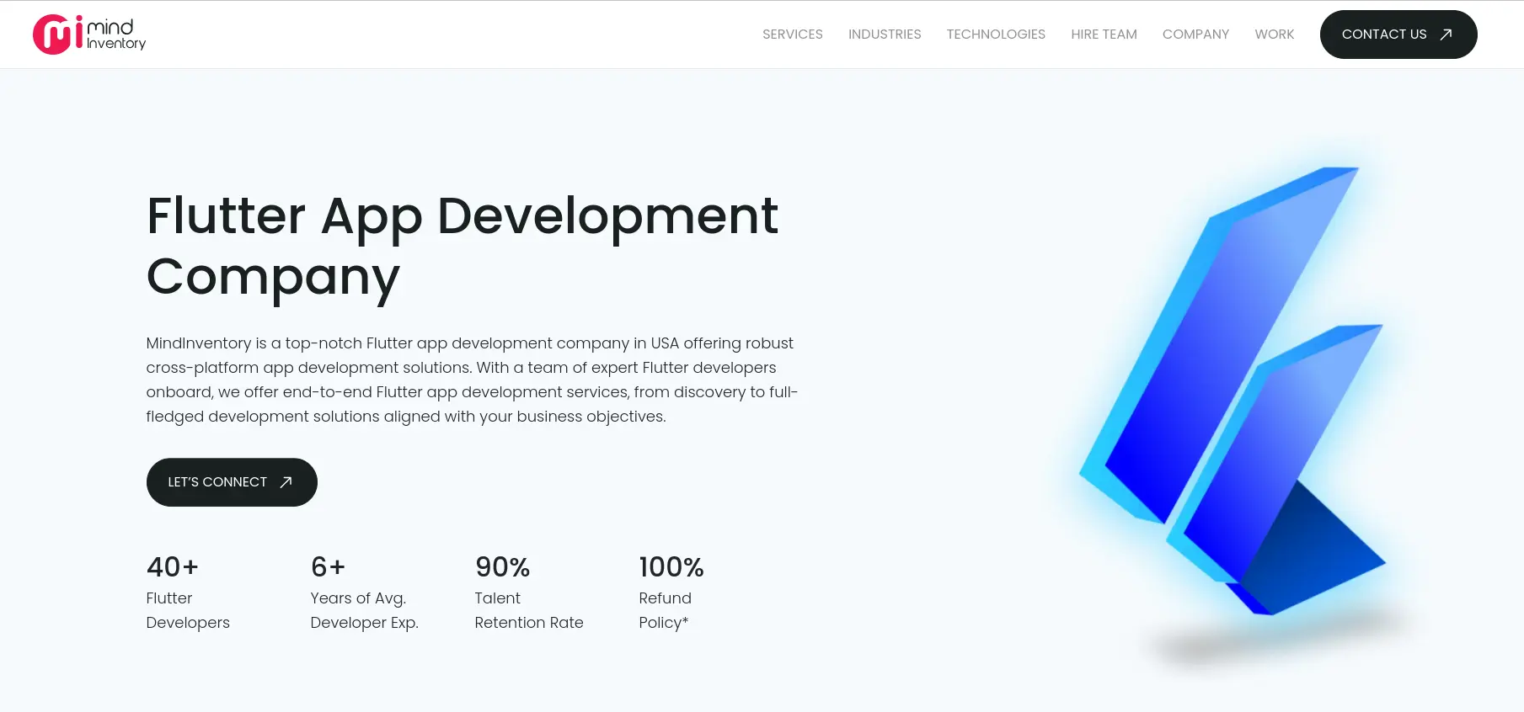Click the 'Flutter App Development Company' heading
Image resolution: width=1524 pixels, height=712 pixels.
(x=462, y=246)
